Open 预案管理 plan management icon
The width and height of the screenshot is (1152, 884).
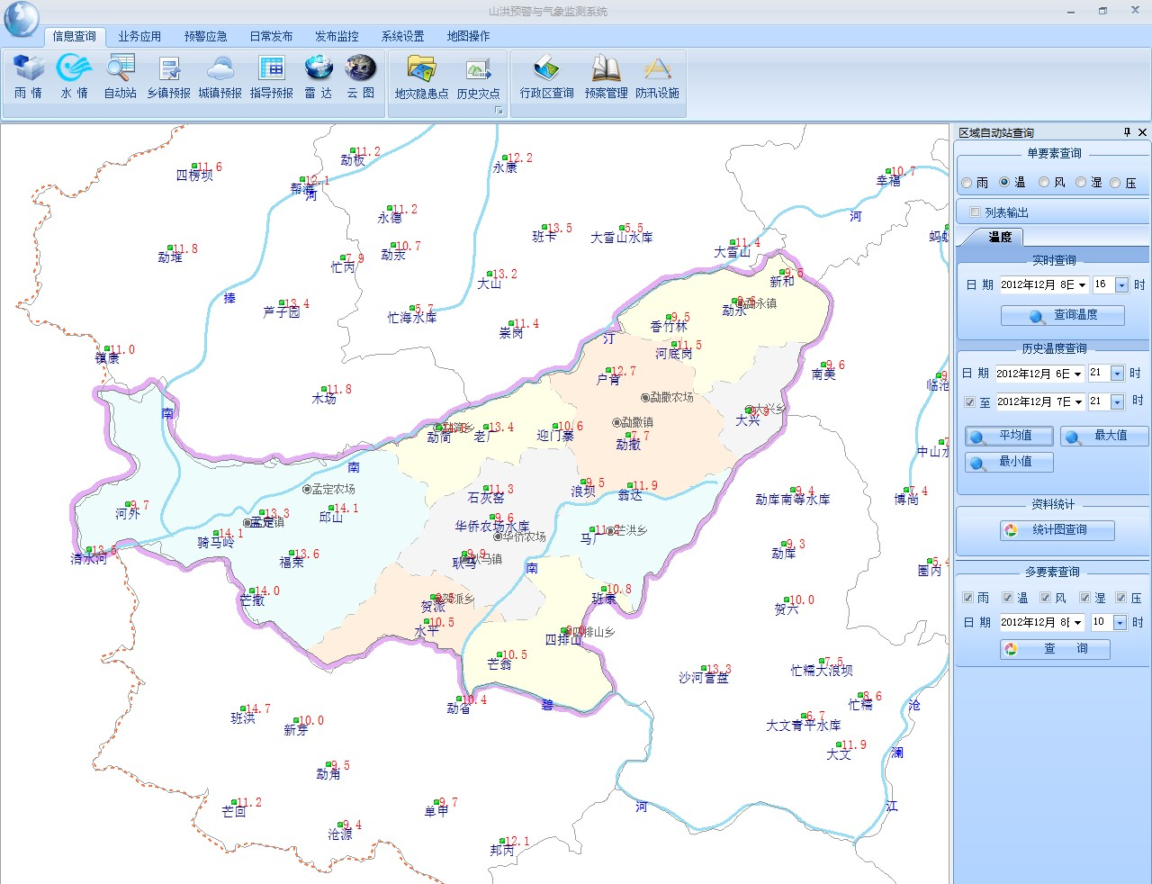click(606, 76)
